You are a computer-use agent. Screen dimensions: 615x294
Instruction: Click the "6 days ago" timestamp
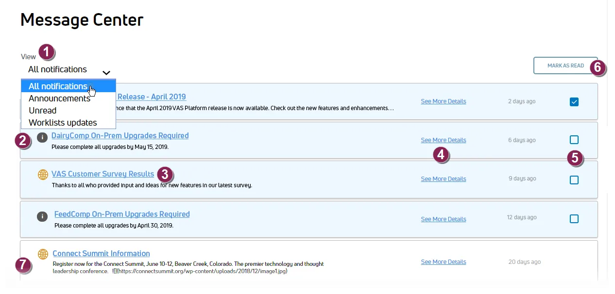[x=522, y=140]
